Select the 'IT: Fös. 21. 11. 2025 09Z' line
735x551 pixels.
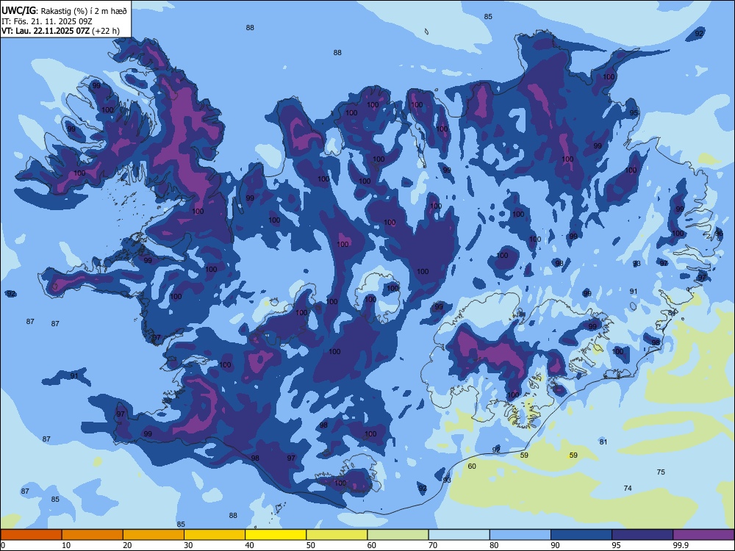click(x=47, y=21)
